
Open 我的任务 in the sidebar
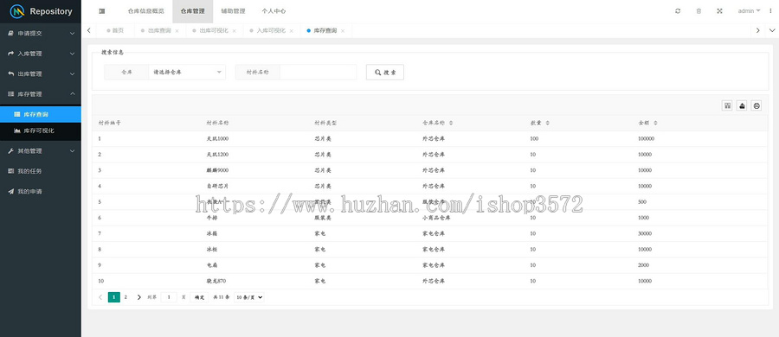point(40,171)
